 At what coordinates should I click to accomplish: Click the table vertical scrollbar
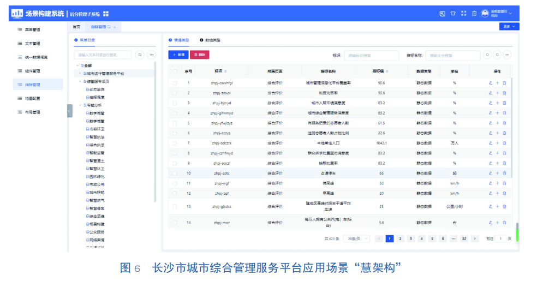click(512, 127)
